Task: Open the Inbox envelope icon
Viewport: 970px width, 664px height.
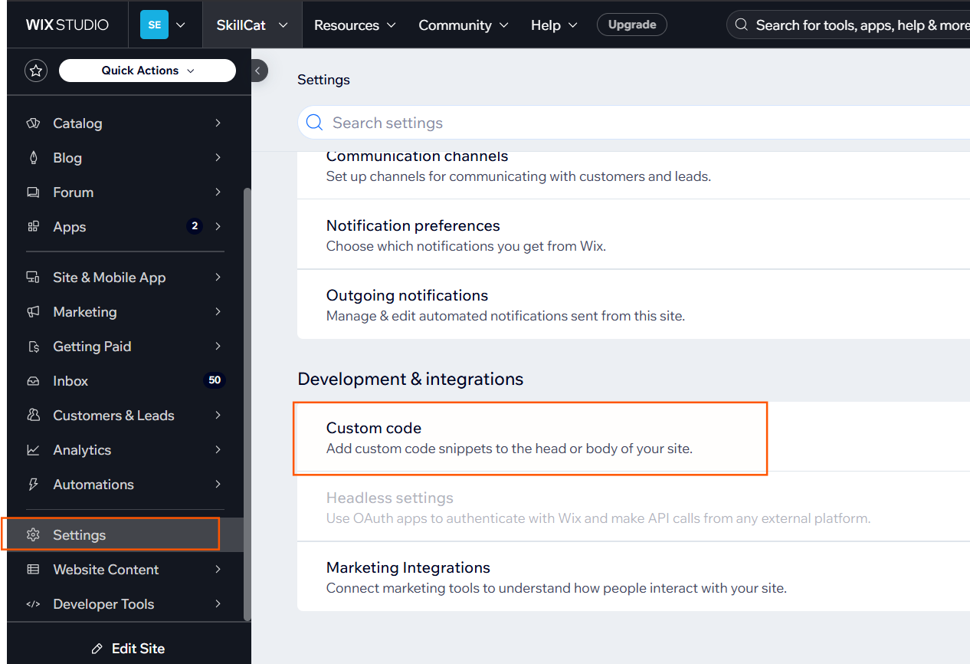Action: 33,380
